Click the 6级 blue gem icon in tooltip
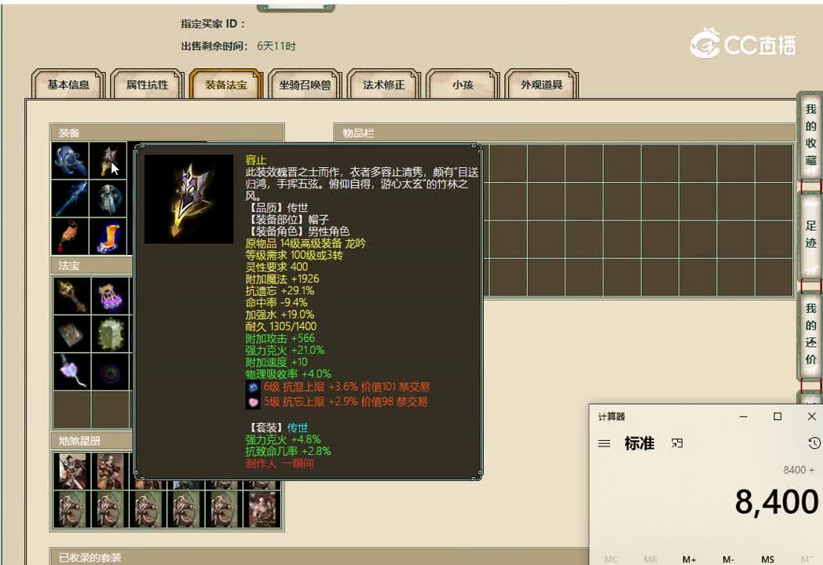The width and height of the screenshot is (823, 565). pos(253,387)
